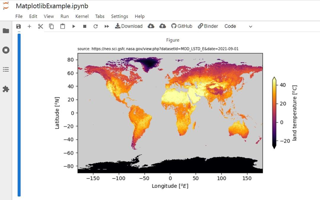Open the Kernel menu
The width and height of the screenshot is (320, 200).
click(82, 16)
